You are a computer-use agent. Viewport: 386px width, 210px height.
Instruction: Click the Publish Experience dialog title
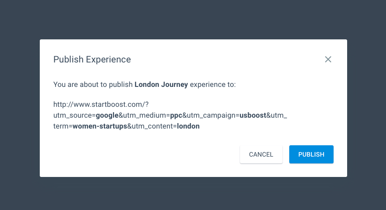[x=92, y=59]
